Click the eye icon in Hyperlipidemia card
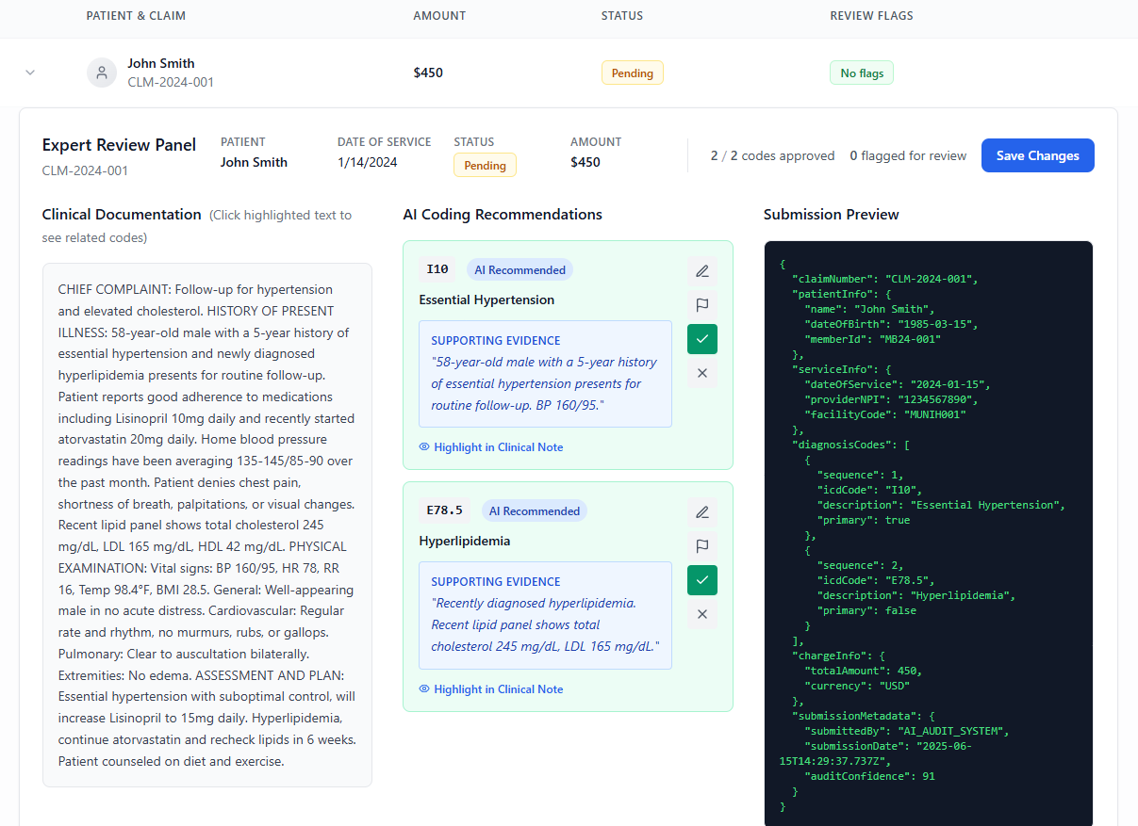1138x826 pixels. click(424, 689)
